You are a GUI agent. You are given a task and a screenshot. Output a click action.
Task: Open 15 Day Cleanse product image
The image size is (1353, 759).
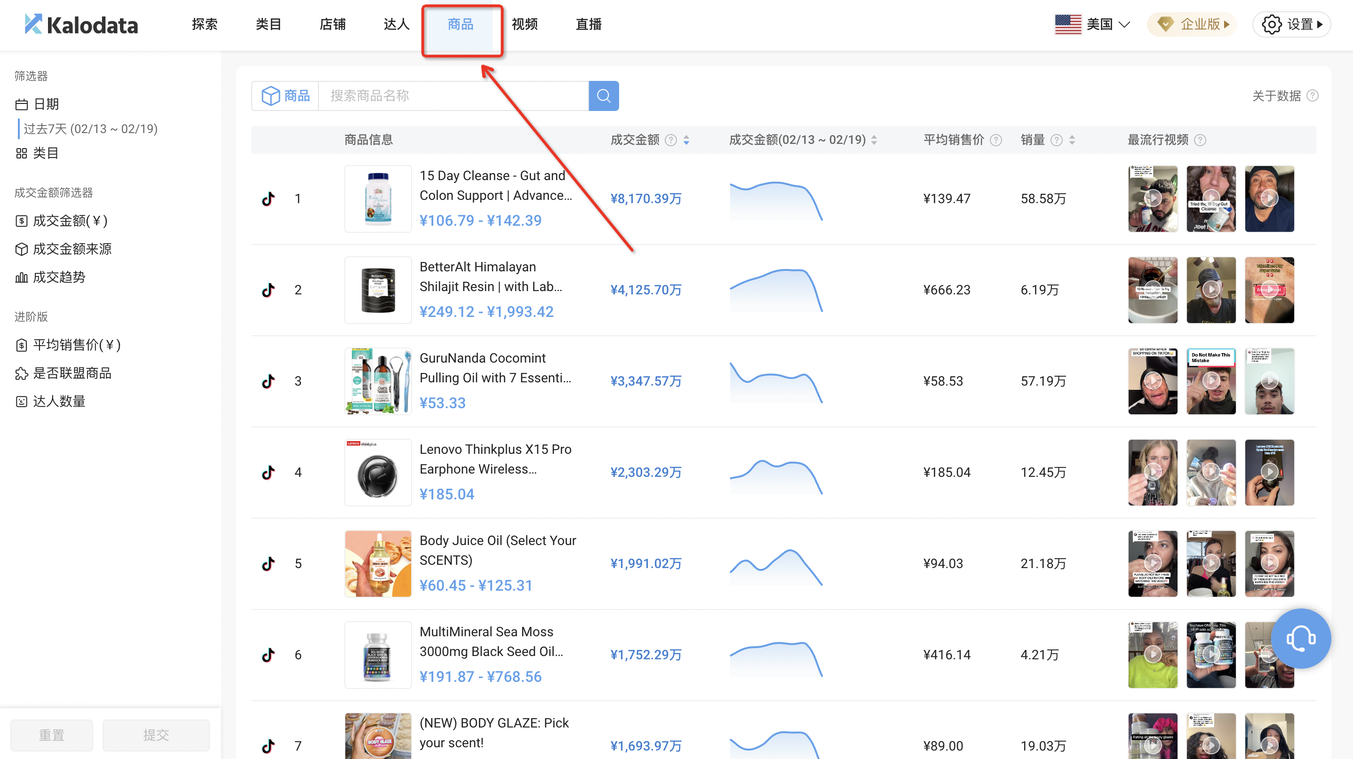(x=378, y=198)
